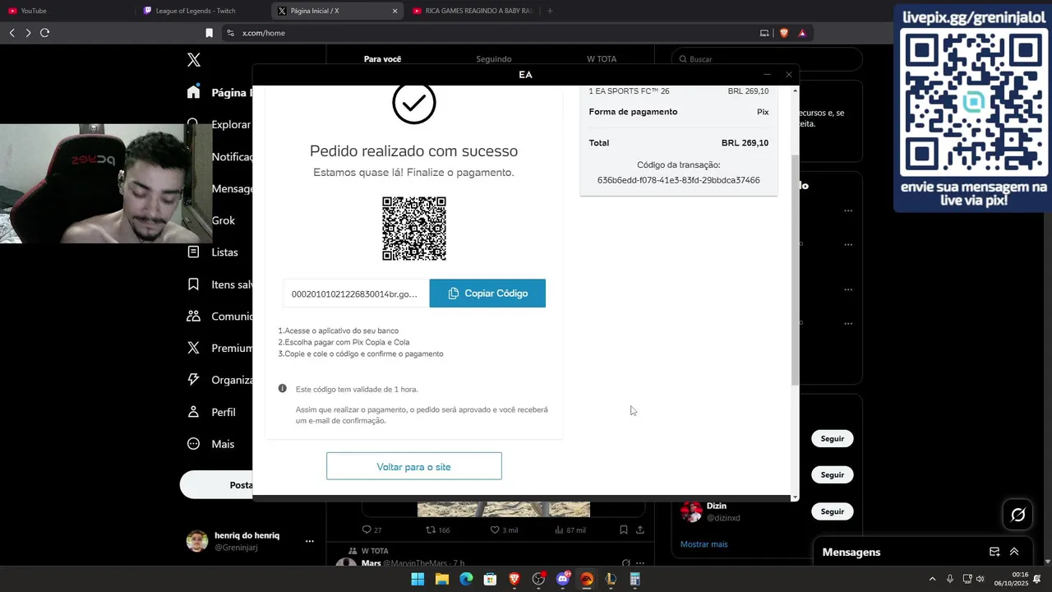This screenshot has height=592, width=1052.
Task: Click the share icon on the post
Action: click(x=640, y=530)
